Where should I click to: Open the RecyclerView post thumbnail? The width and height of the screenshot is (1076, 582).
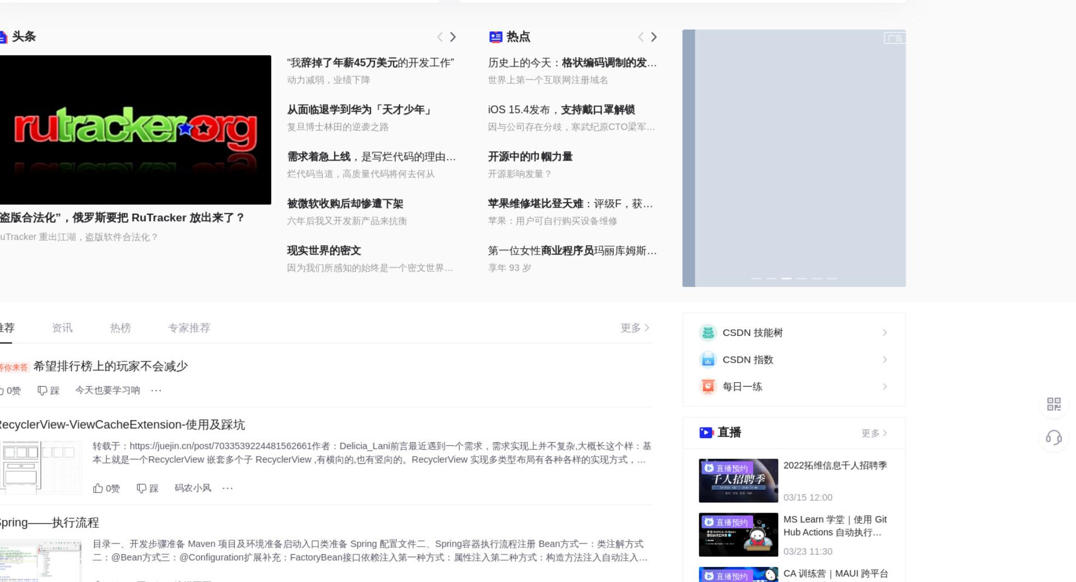pyautogui.click(x=41, y=467)
